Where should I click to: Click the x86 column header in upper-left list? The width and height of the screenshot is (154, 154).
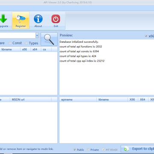25,50
